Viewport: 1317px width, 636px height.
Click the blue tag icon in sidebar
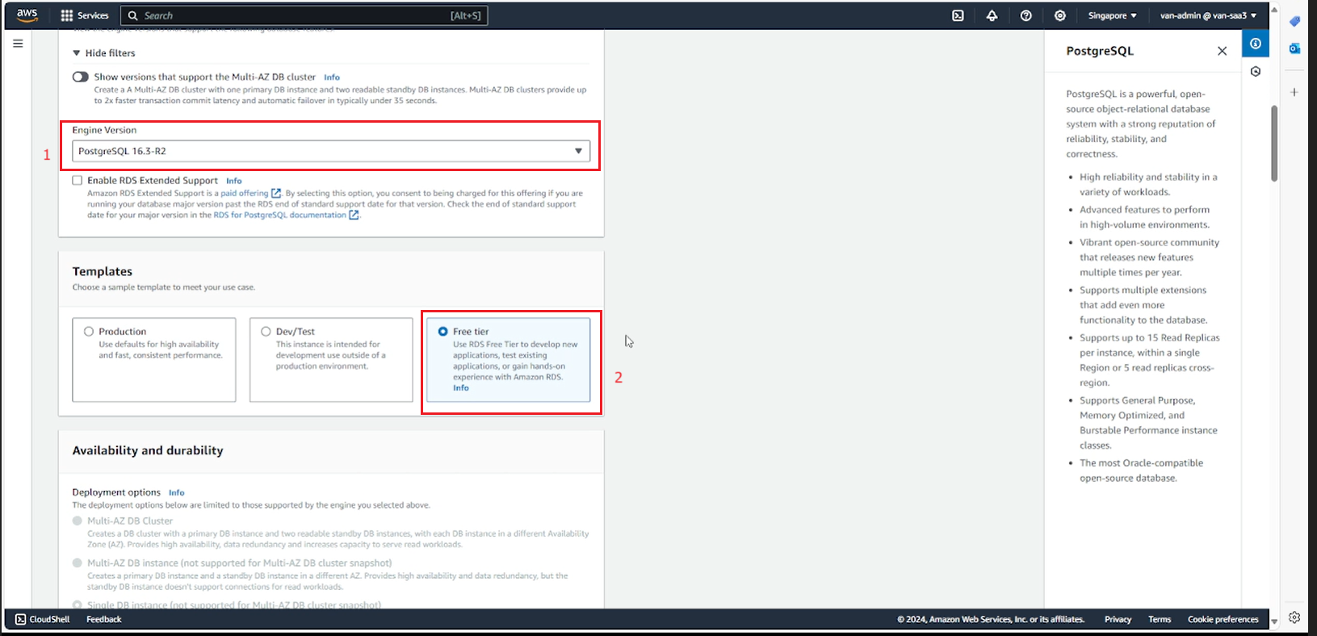(1294, 21)
